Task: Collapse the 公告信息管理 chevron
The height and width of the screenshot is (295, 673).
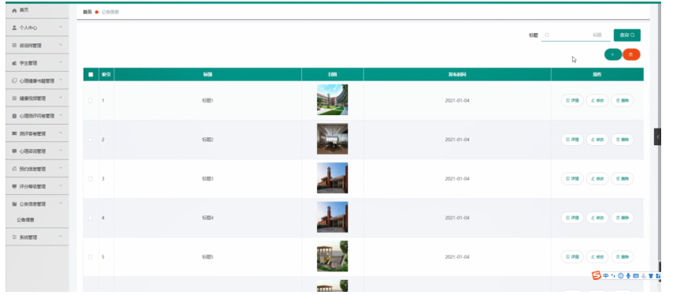Action: 61,203
